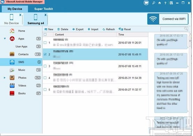Sort by the Time column header

click(x=132, y=35)
